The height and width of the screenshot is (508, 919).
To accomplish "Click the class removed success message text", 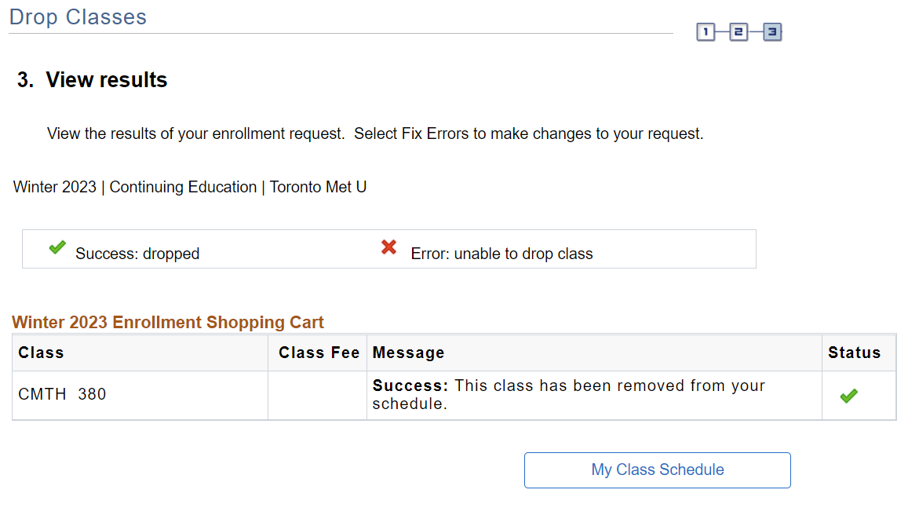I will (x=568, y=395).
